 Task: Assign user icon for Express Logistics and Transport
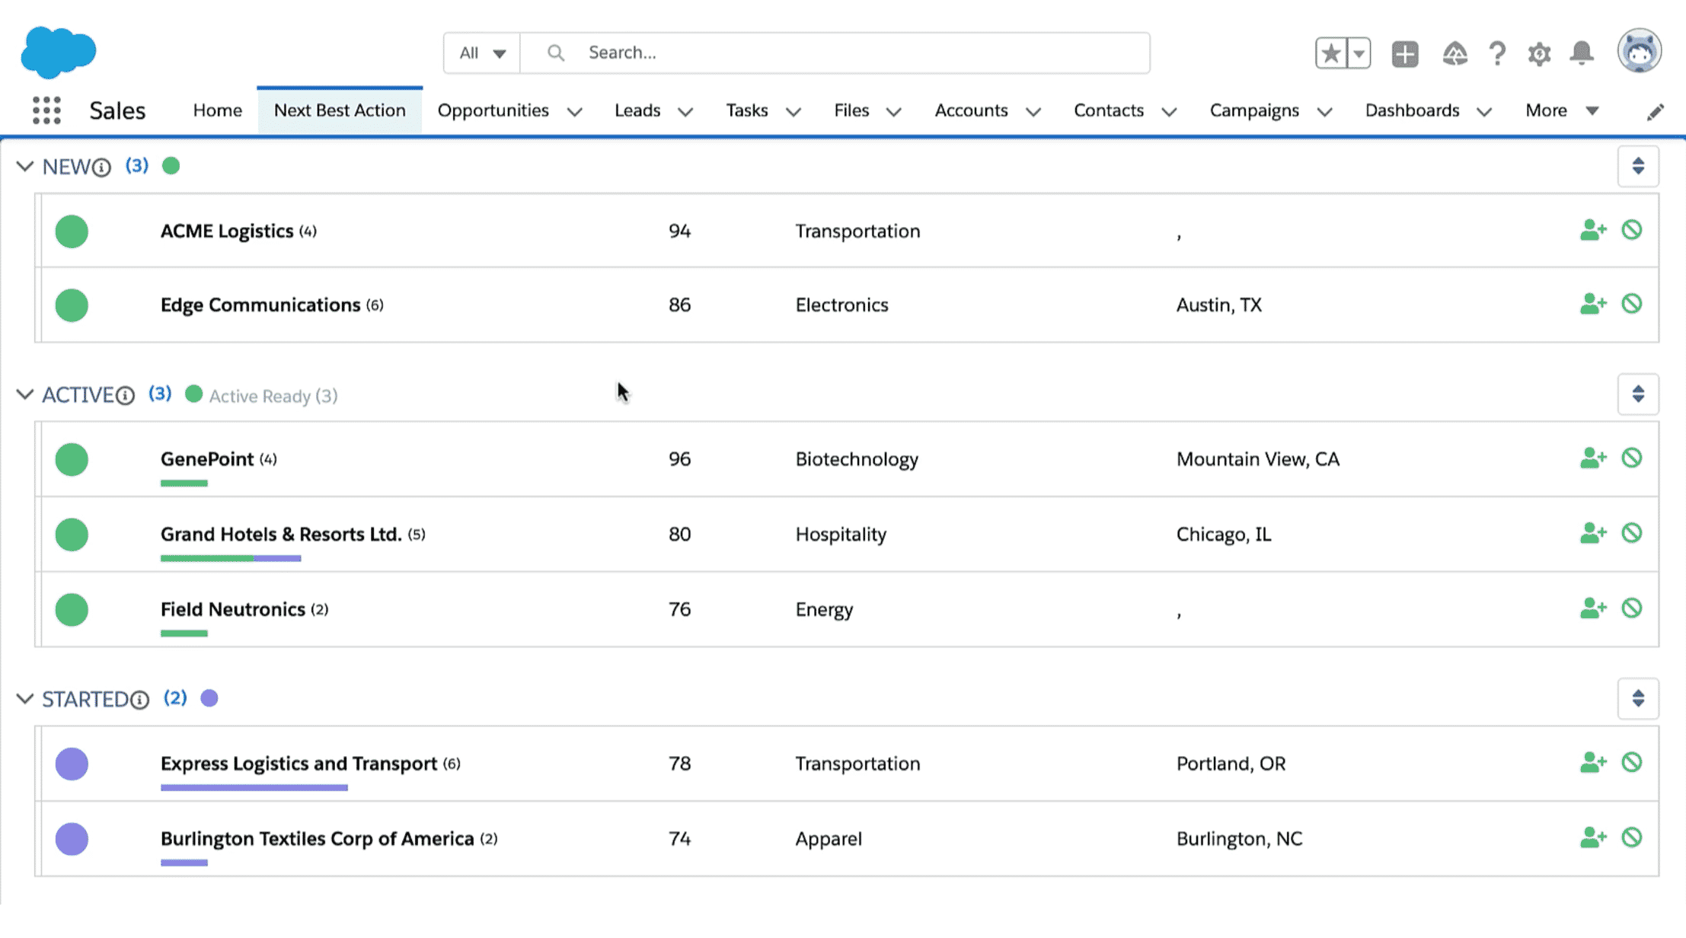tap(1592, 762)
